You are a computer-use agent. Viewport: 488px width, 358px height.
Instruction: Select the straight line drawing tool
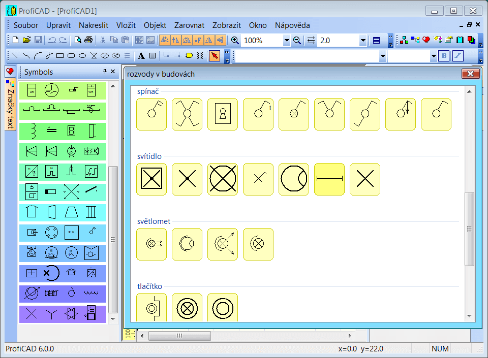[x=15, y=56]
